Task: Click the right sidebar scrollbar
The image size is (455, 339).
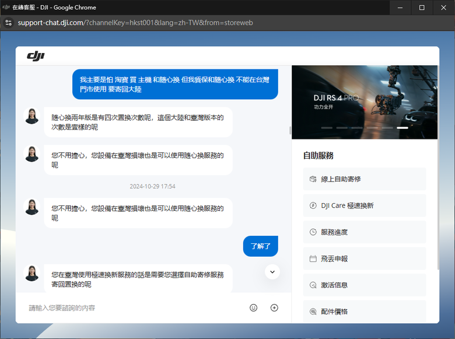Action: tap(438, 167)
